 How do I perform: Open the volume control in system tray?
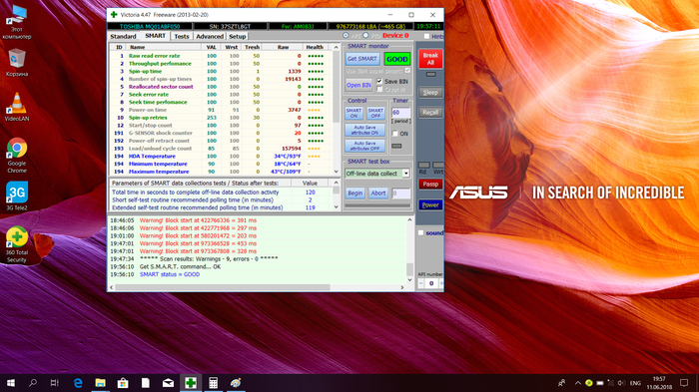pos(621,383)
